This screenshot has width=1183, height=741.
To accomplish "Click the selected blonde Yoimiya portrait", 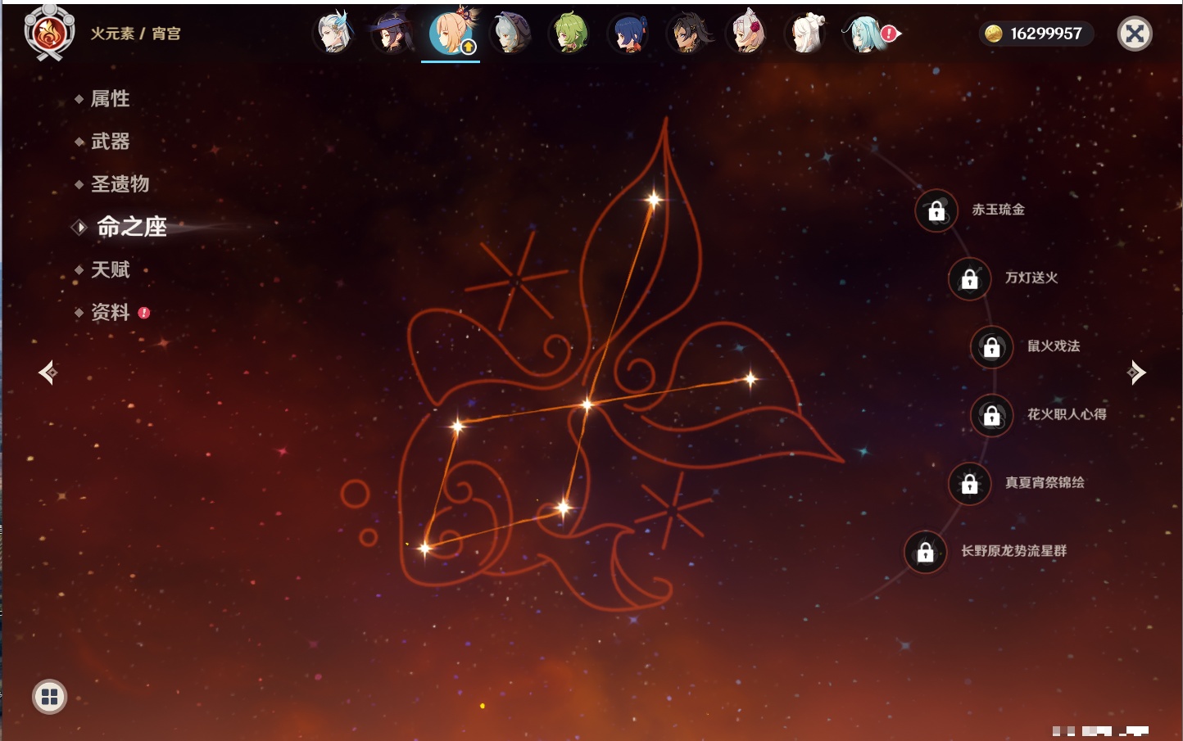I will coord(451,33).
